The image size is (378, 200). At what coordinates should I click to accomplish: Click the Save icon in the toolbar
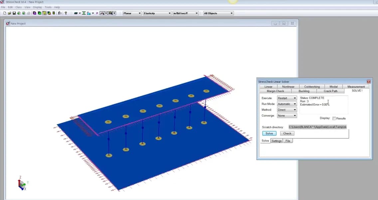point(14,13)
